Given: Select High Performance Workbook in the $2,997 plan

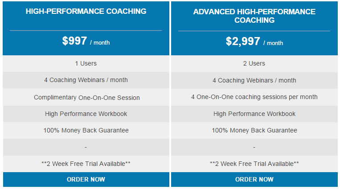Looking at the screenshot, I should pyautogui.click(x=254, y=114).
